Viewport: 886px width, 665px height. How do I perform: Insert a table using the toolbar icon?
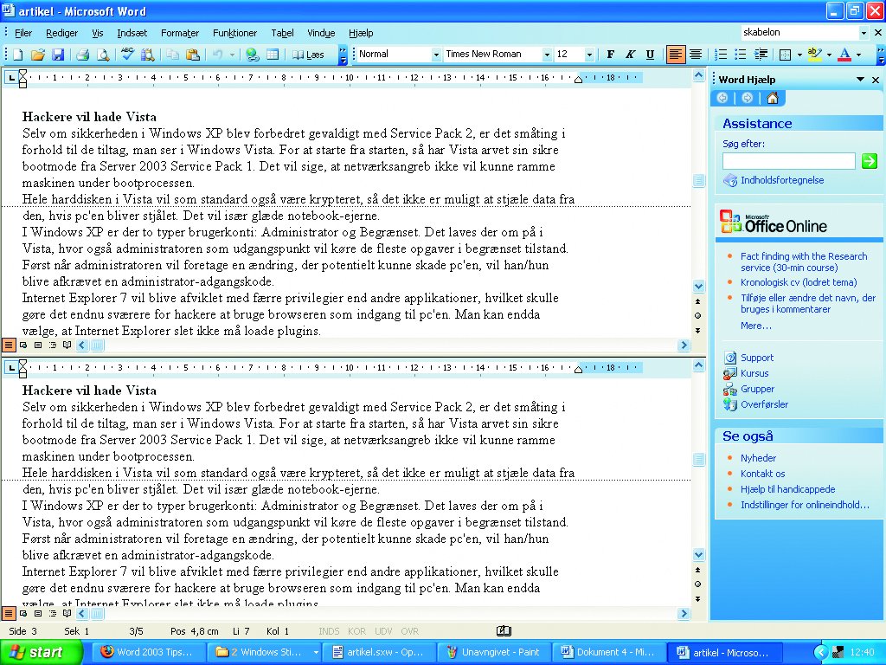pos(273,55)
